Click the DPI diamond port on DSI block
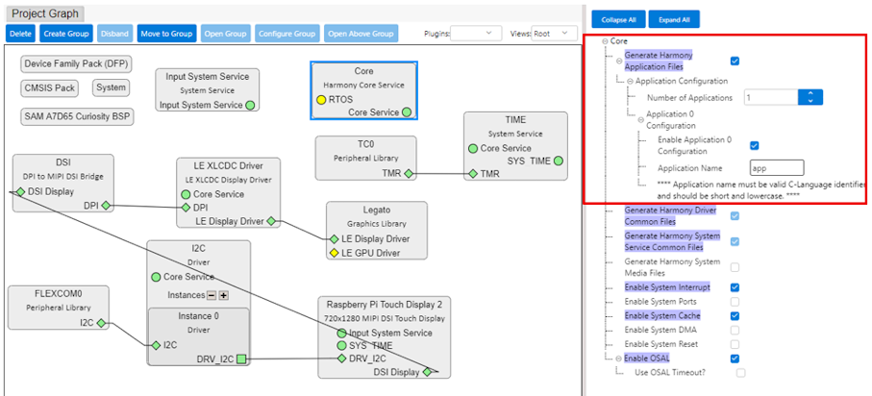 click(x=105, y=205)
